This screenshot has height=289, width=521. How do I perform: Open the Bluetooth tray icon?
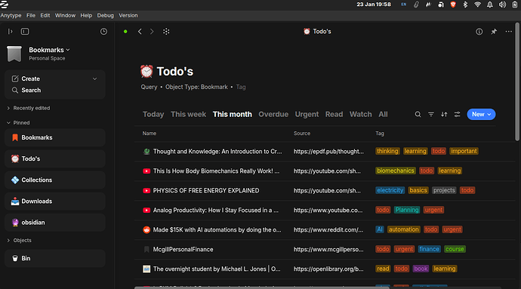(465, 5)
